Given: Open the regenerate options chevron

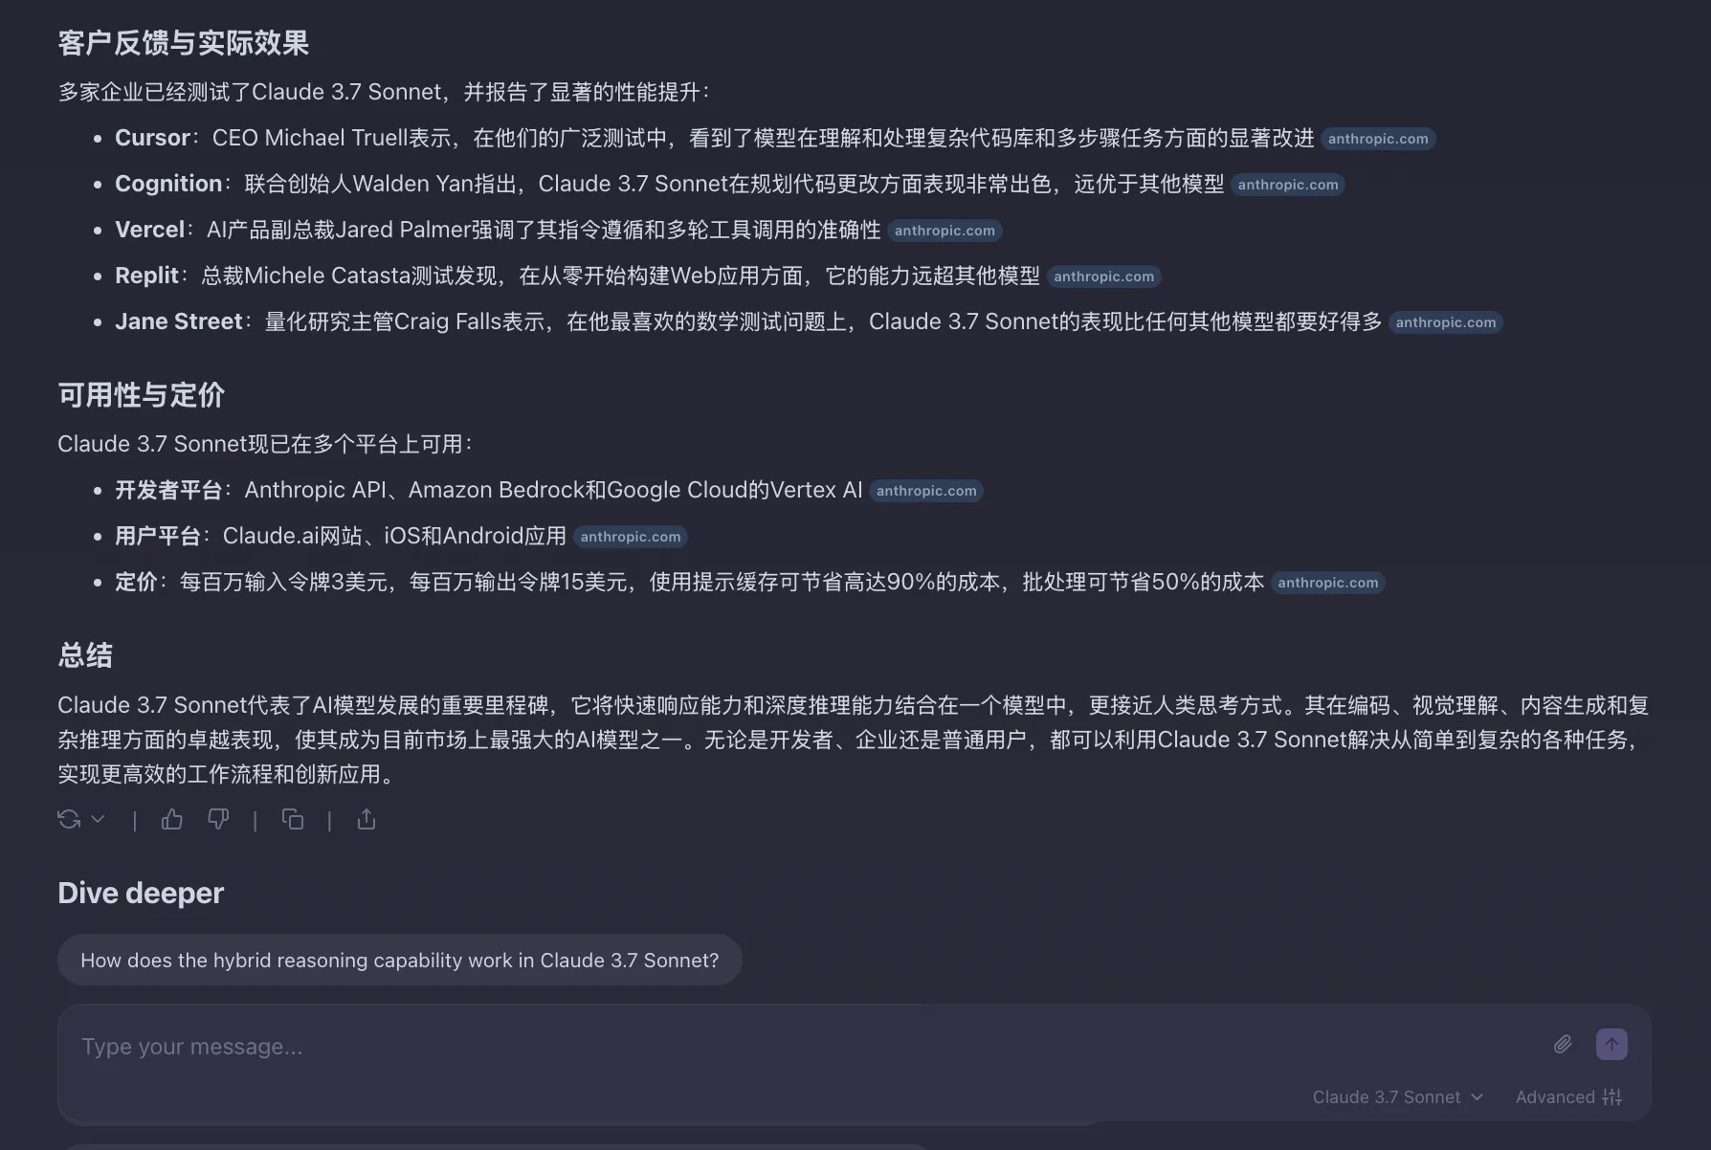Looking at the screenshot, I should (98, 819).
